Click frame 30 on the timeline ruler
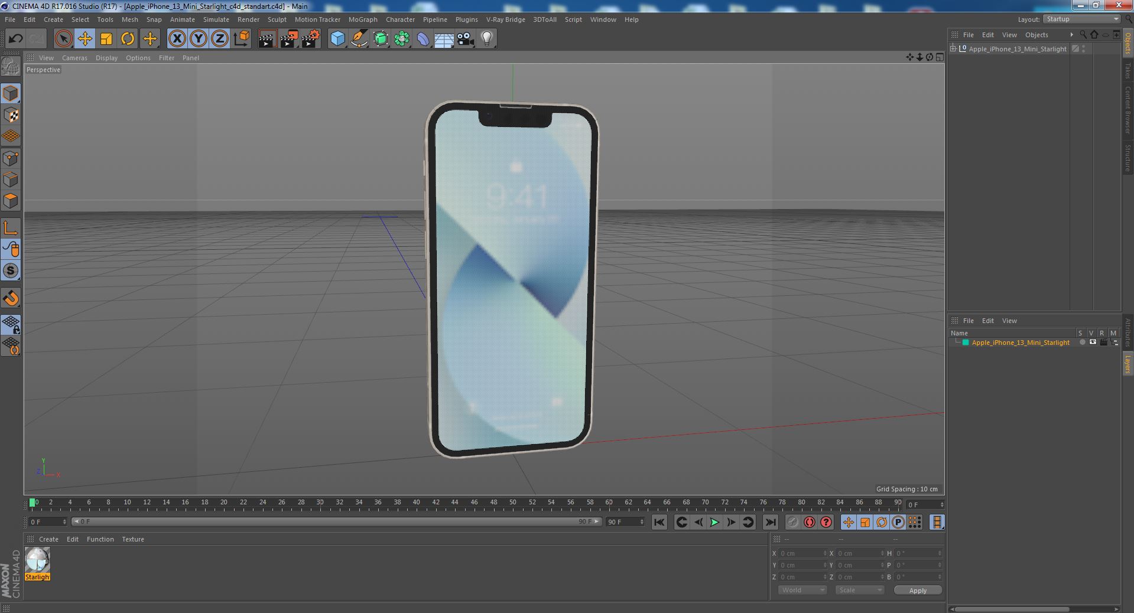 click(x=320, y=503)
